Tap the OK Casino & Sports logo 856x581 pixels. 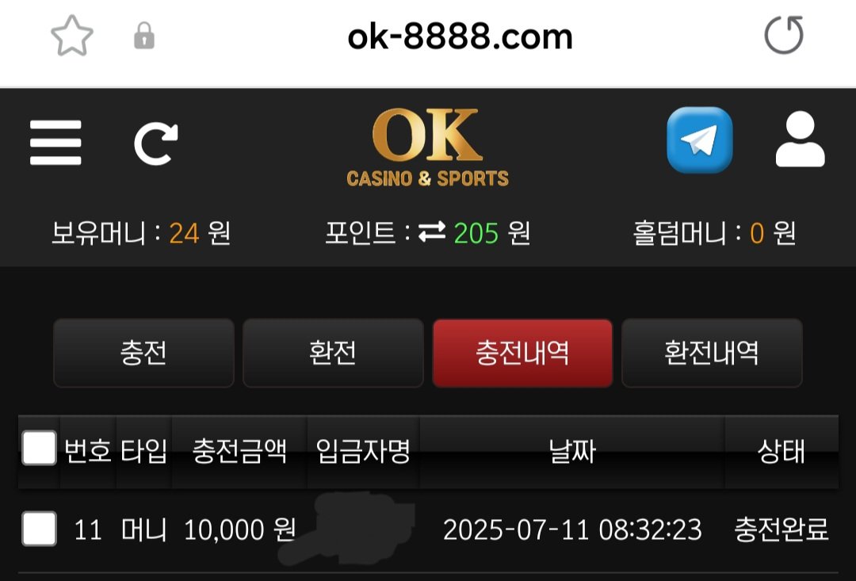coord(427,147)
